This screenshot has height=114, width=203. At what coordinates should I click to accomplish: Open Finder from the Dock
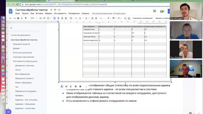point(3,18)
